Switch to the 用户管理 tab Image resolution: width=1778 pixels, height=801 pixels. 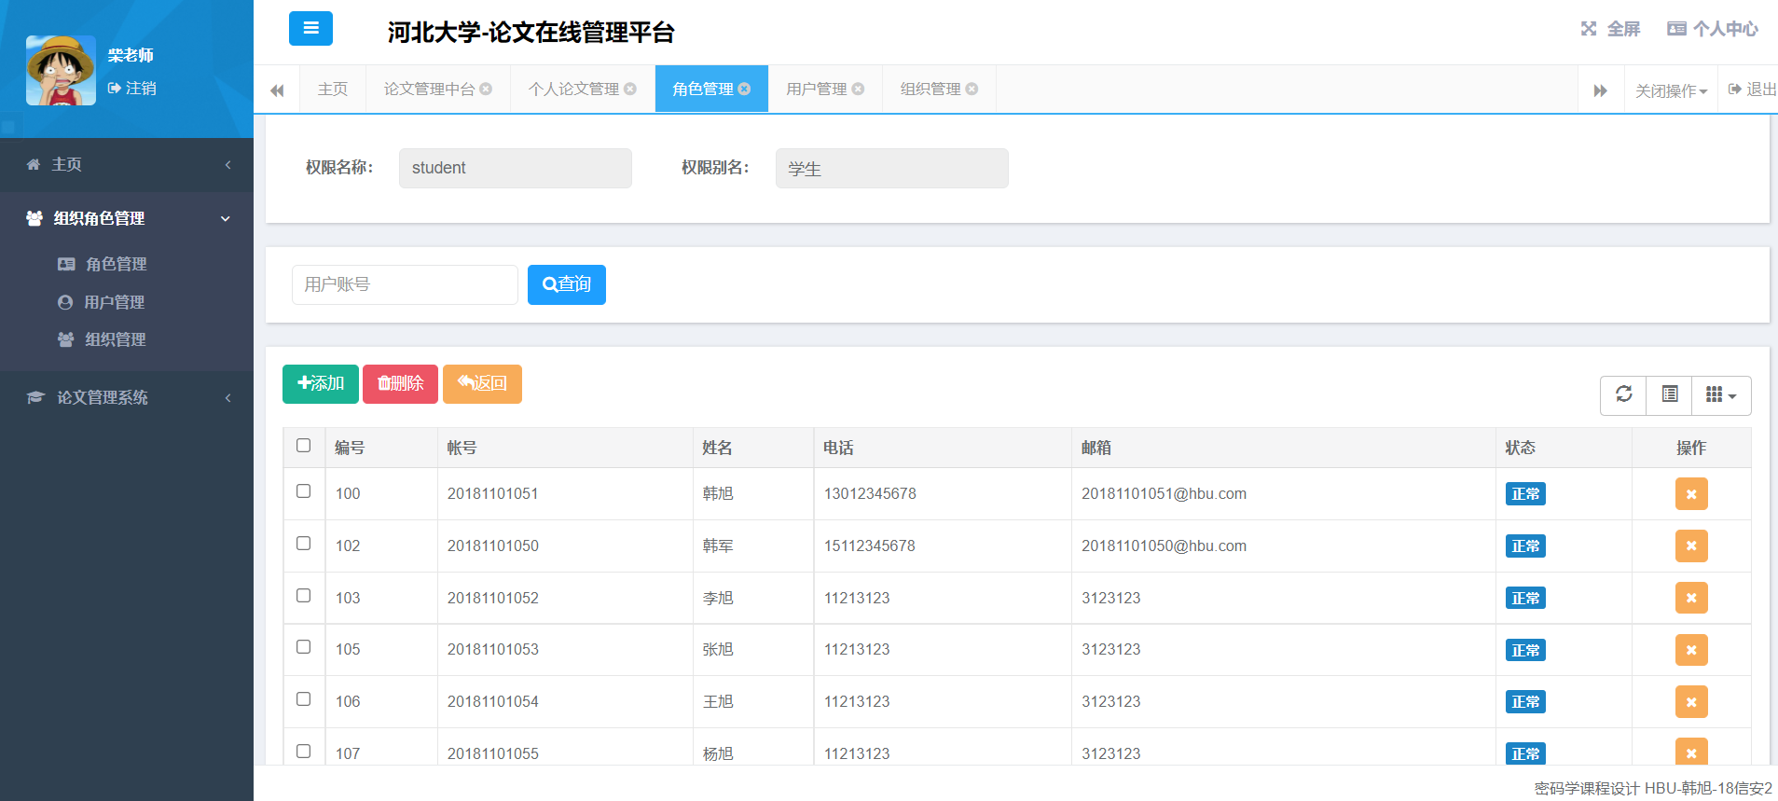tap(817, 89)
